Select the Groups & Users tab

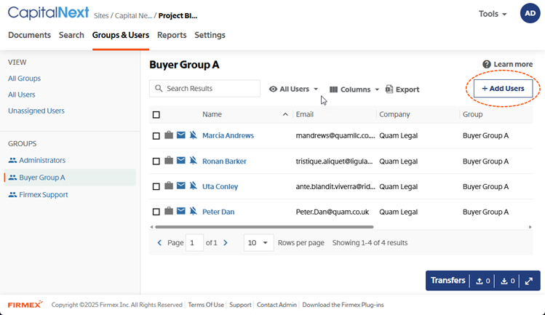(x=121, y=35)
